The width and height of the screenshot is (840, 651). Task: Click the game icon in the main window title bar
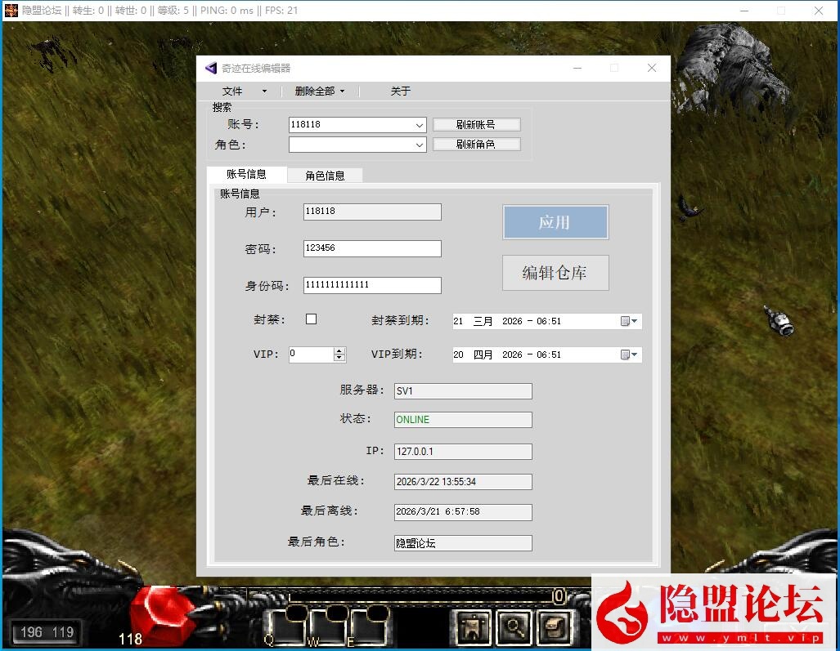(x=10, y=11)
